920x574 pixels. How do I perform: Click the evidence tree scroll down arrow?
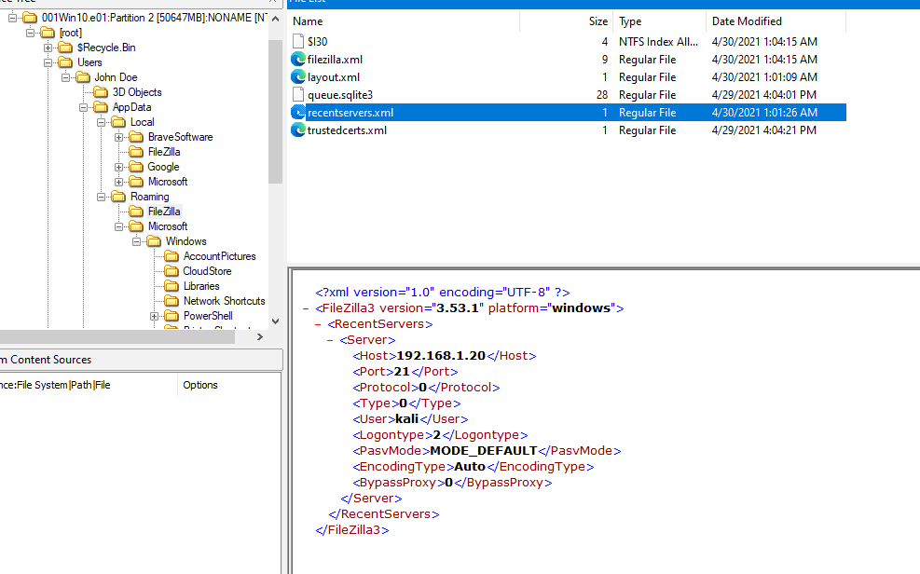coord(274,321)
